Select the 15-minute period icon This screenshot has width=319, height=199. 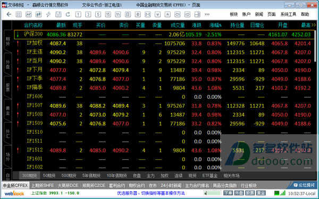108,14
